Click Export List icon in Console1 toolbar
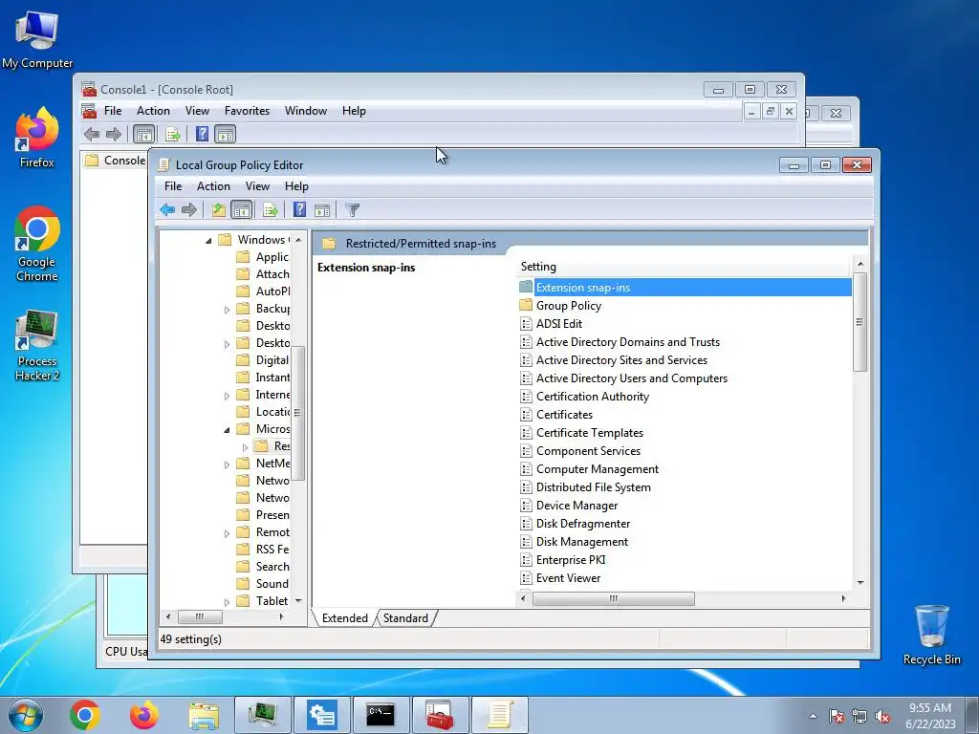 (x=173, y=134)
